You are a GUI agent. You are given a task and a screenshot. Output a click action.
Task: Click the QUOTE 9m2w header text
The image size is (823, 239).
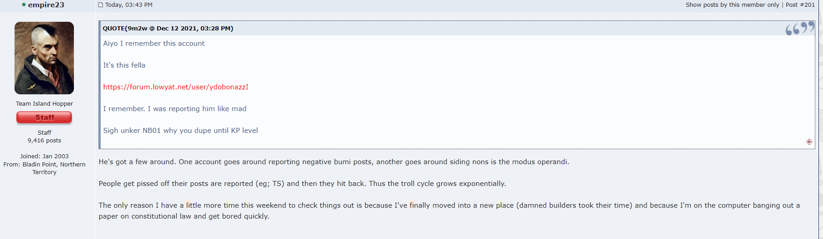168,28
